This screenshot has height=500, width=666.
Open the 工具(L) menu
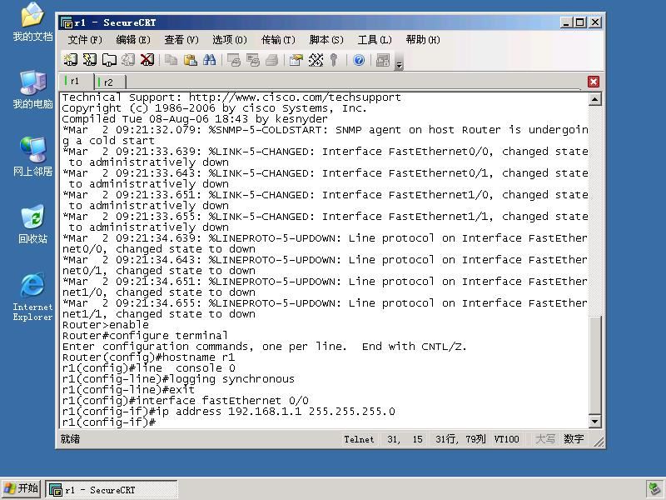[x=374, y=40]
